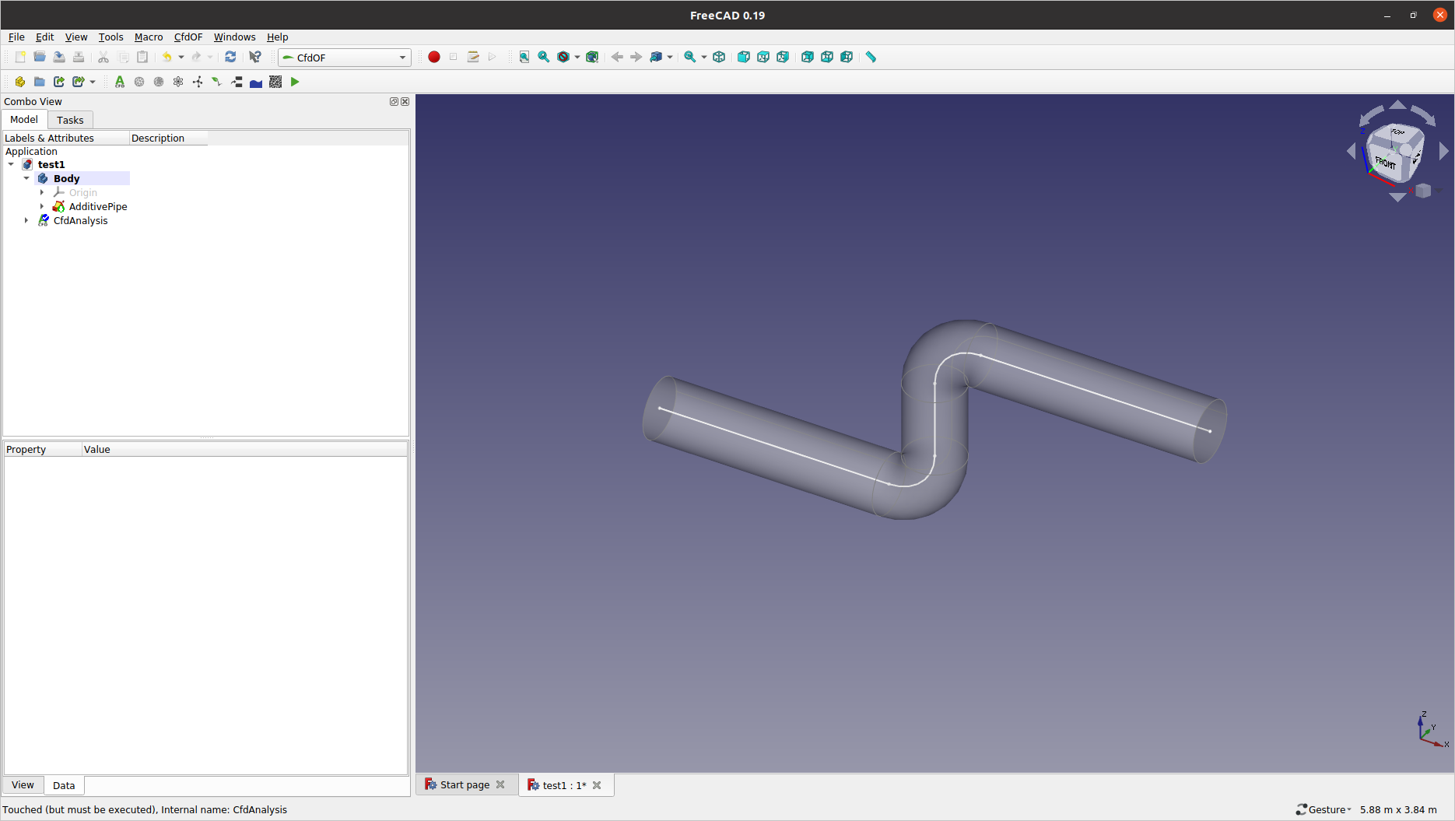Open the File menu
Screen dimensions: 1455x821
pos(16,37)
